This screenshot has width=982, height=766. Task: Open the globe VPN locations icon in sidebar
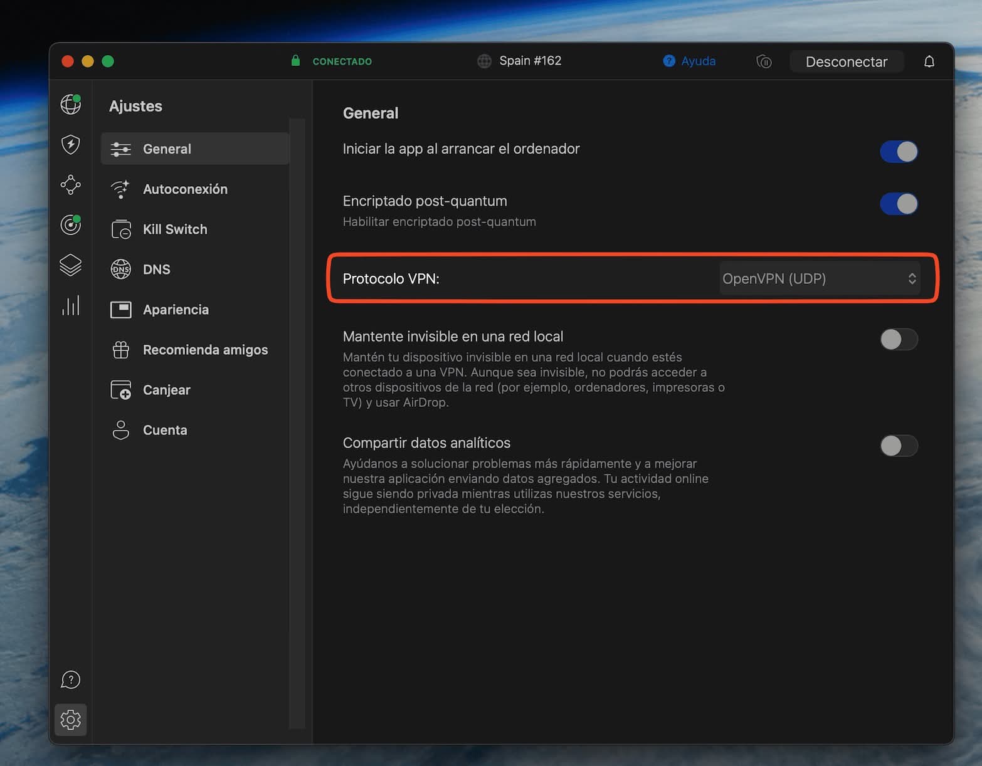tap(71, 104)
